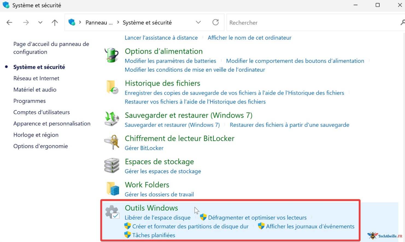Open the Historique des fichiers folder icon
The image size is (405, 242).
[112, 87]
